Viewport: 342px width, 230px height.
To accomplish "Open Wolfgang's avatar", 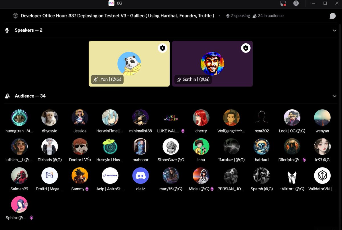I will coord(231,118).
